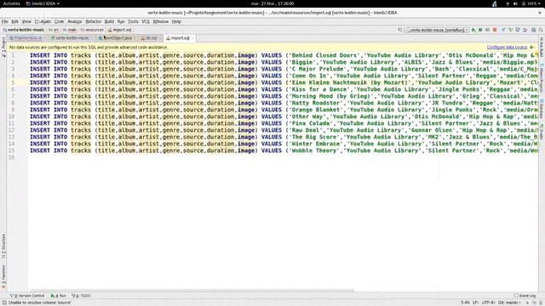This screenshot has height=306, width=545.
Task: Switch to the JsonObject.java editor tab
Action: [116, 38]
